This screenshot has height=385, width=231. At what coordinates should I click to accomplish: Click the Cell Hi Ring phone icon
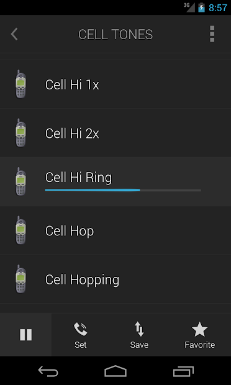[x=21, y=182]
